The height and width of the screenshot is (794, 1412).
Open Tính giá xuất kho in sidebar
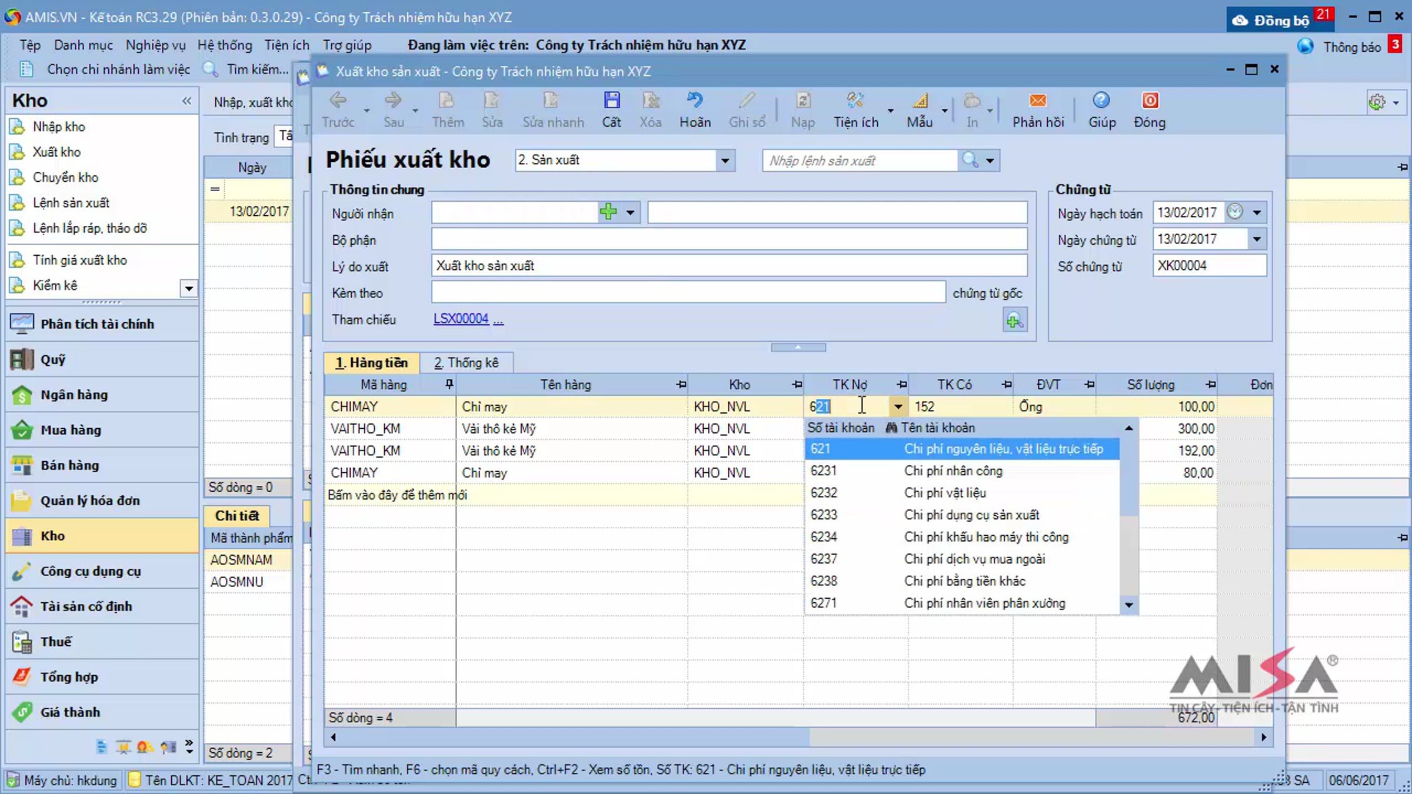click(x=79, y=260)
